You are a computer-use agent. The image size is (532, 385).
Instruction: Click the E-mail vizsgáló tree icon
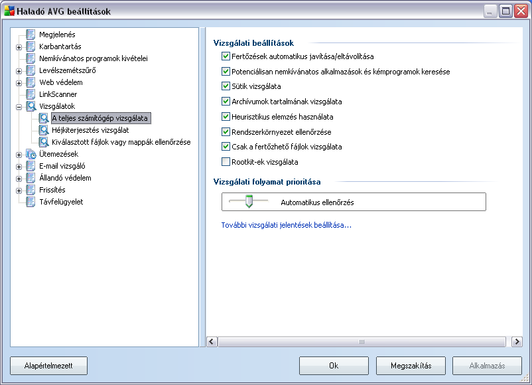31,166
